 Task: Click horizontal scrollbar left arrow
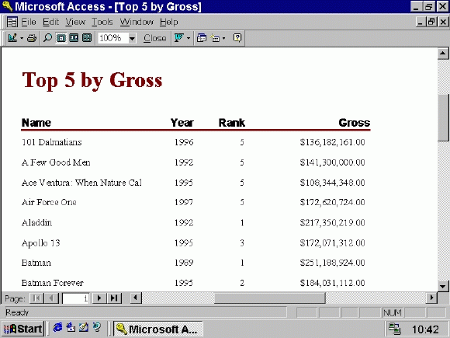(x=136, y=298)
